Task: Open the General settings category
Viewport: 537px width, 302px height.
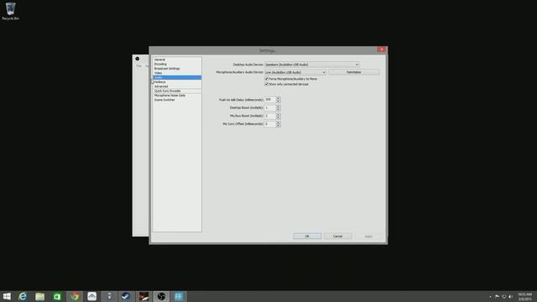Action: 177,60
